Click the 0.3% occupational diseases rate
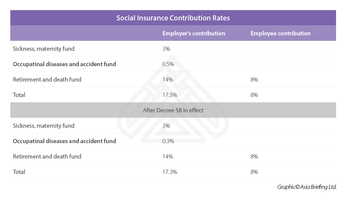The height and width of the screenshot is (197, 346). pyautogui.click(x=168, y=141)
